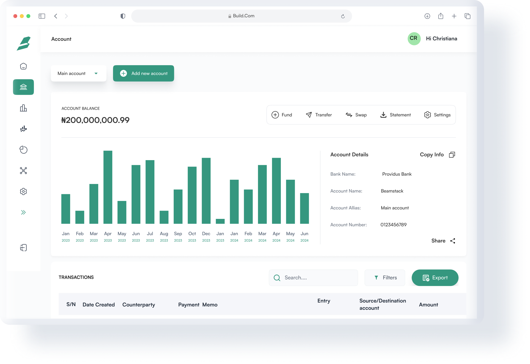The height and width of the screenshot is (364, 530).
Task: Open the home dashboard sidebar icon
Action: [23, 66]
